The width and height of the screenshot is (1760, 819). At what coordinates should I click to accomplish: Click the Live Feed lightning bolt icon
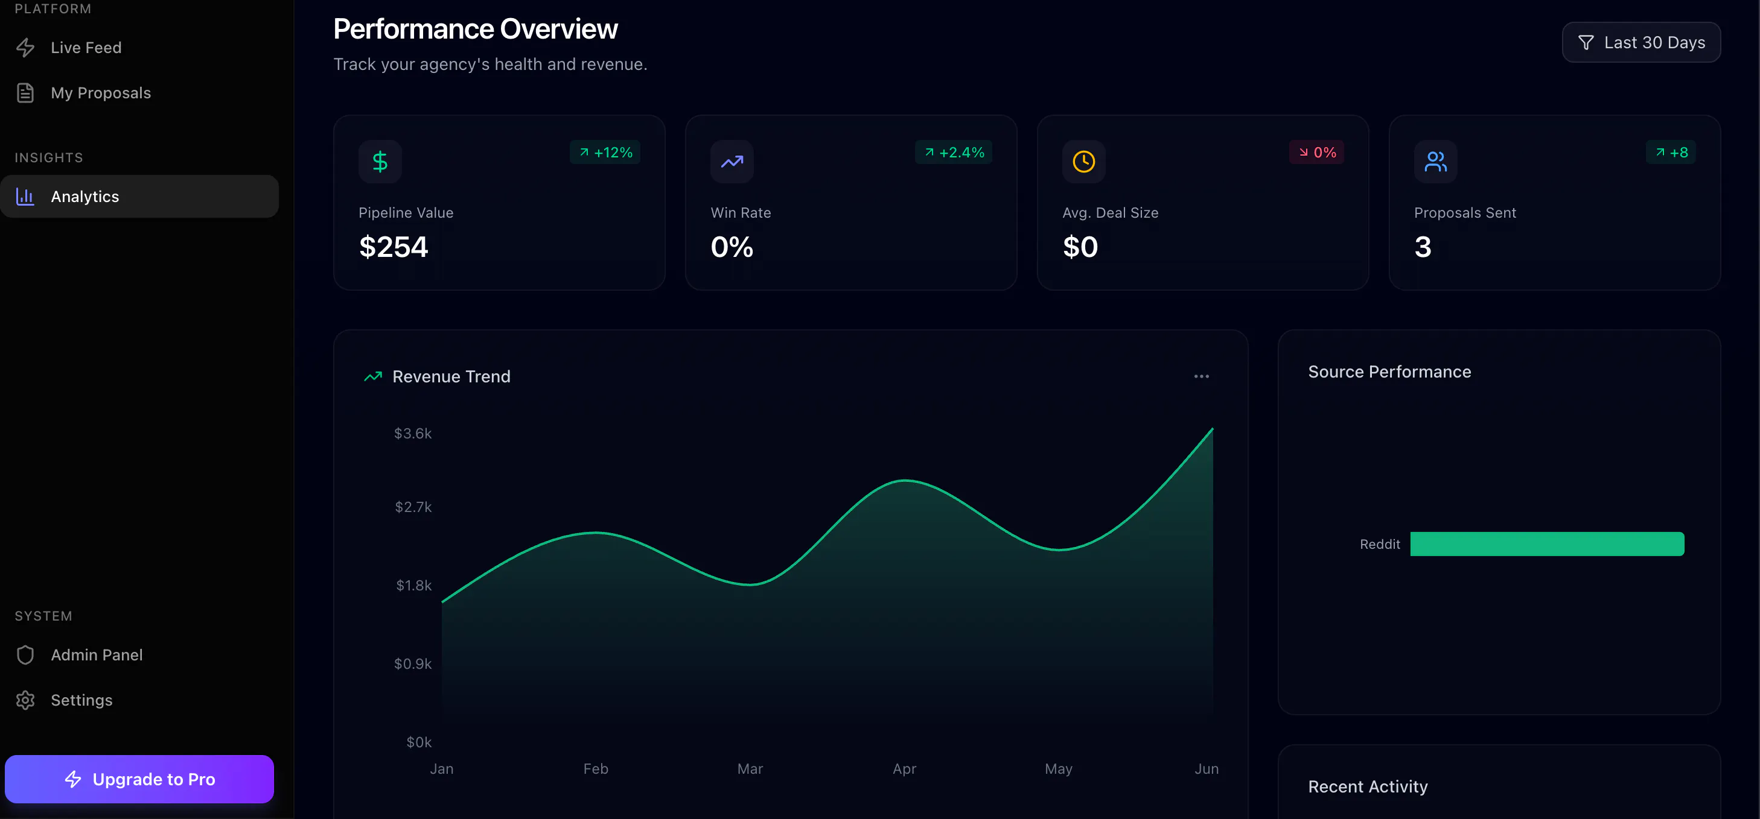pyautogui.click(x=25, y=48)
